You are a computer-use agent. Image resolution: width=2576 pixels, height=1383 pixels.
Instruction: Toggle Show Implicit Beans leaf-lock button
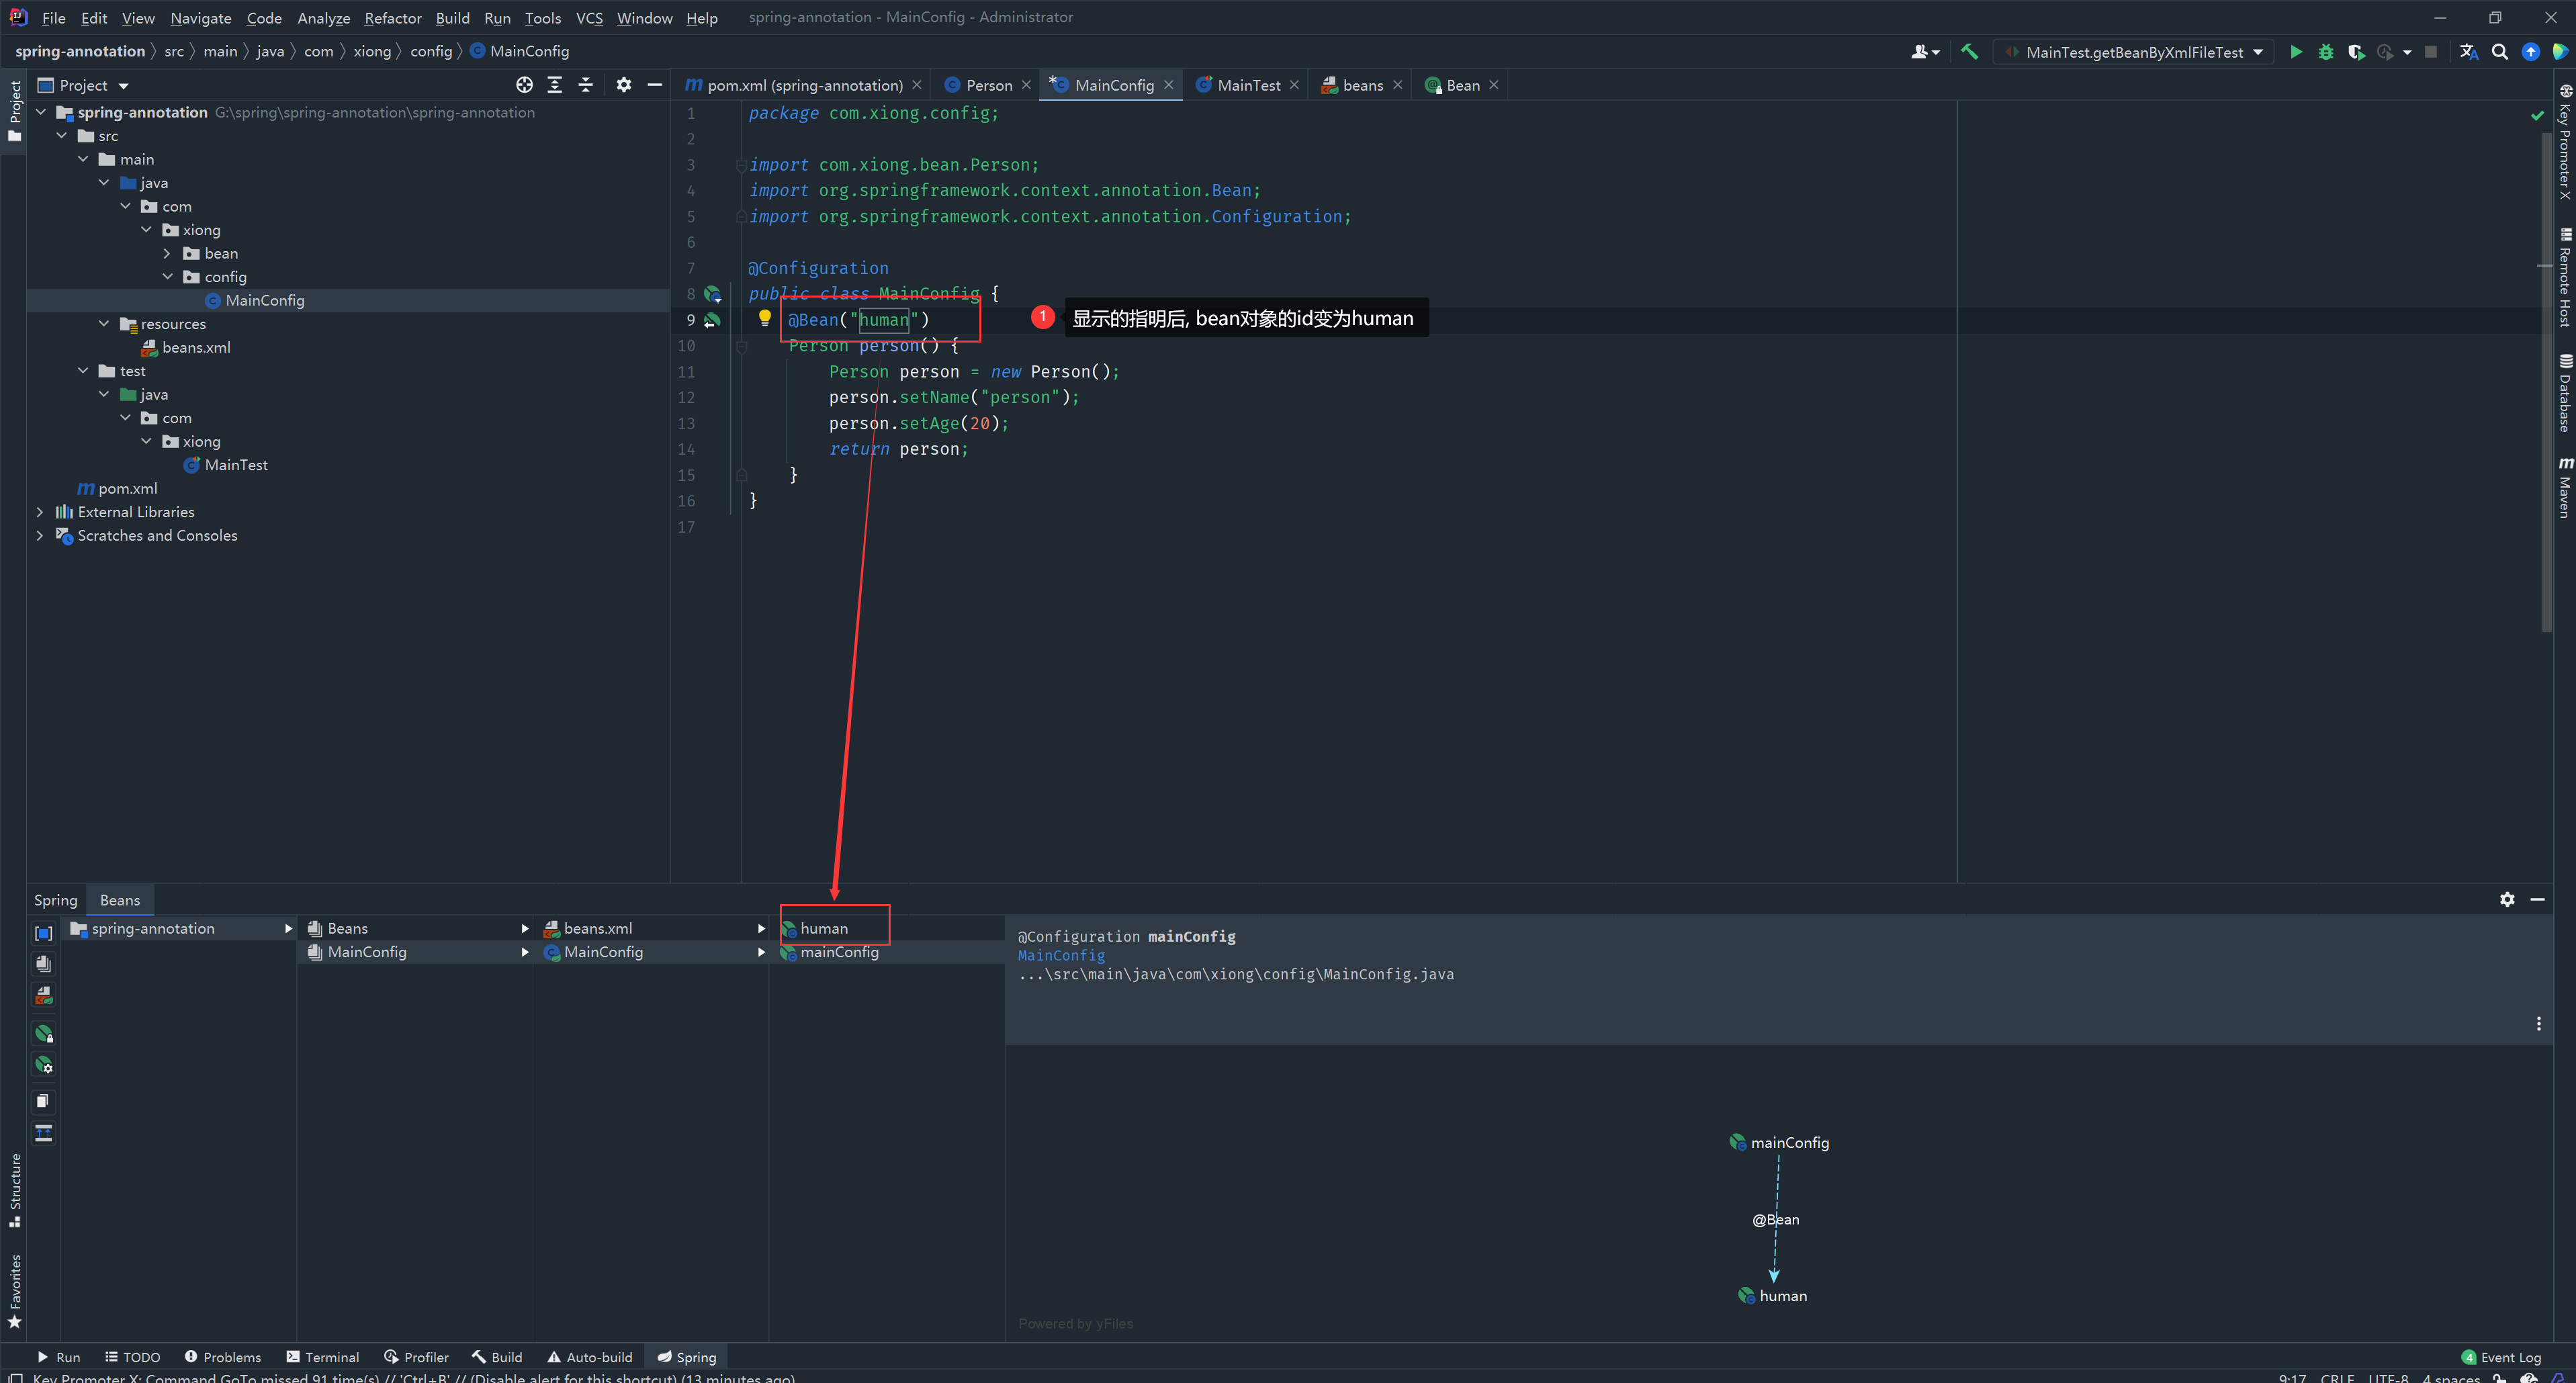click(x=43, y=1034)
